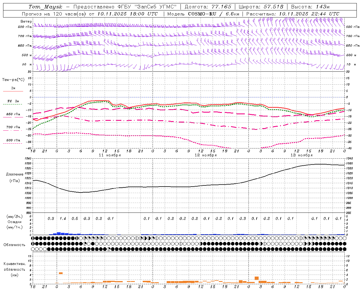361x289 pixels.
Task: Click the provider text ФГБУ "ЗапСиб УГМС"
Action: [x=147, y=7]
